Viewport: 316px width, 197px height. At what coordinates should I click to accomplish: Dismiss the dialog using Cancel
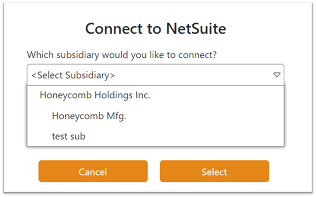pyautogui.click(x=93, y=171)
